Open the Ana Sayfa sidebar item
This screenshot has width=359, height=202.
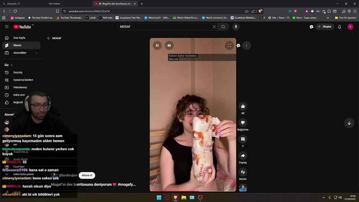click(21, 38)
